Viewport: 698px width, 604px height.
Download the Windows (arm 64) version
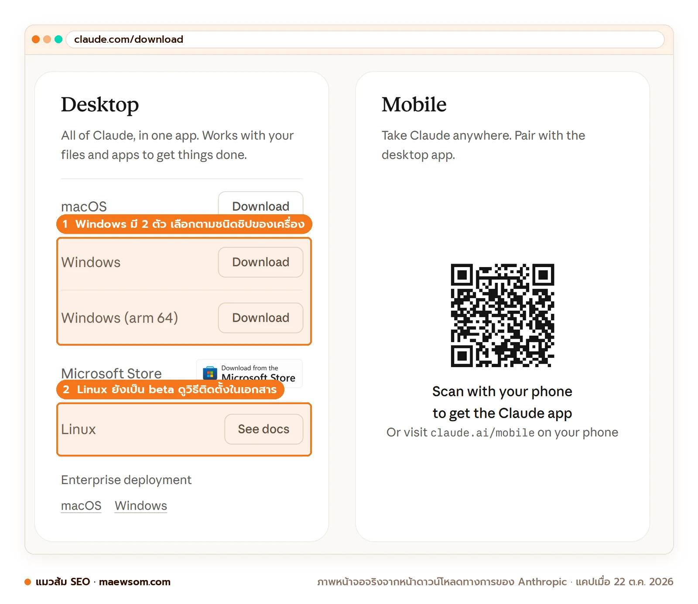point(260,318)
